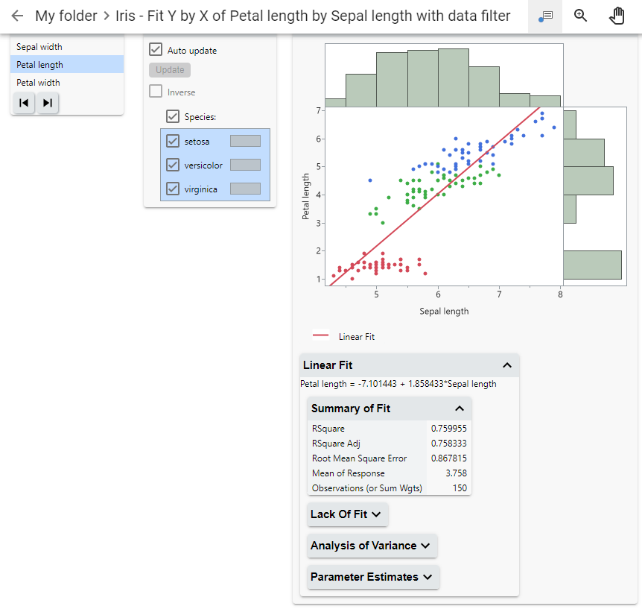Enable the Inverse checkbox
The image size is (642, 612).
(x=156, y=92)
